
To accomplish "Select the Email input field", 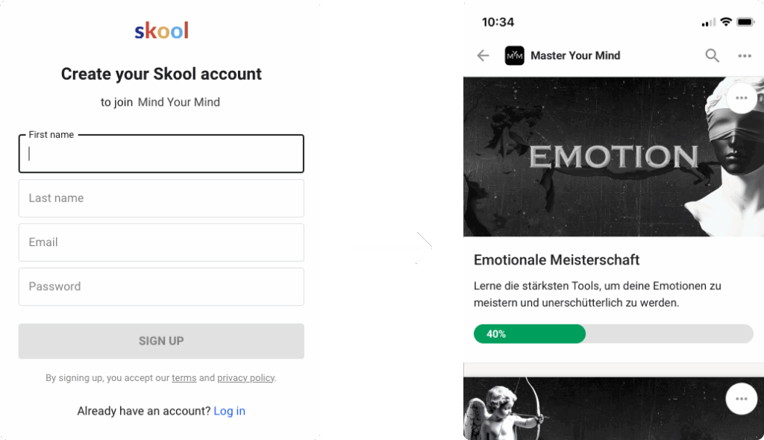I will (161, 242).
